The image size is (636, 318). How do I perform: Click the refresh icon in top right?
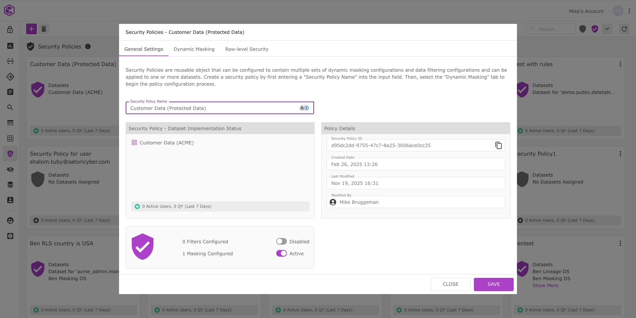click(624, 29)
